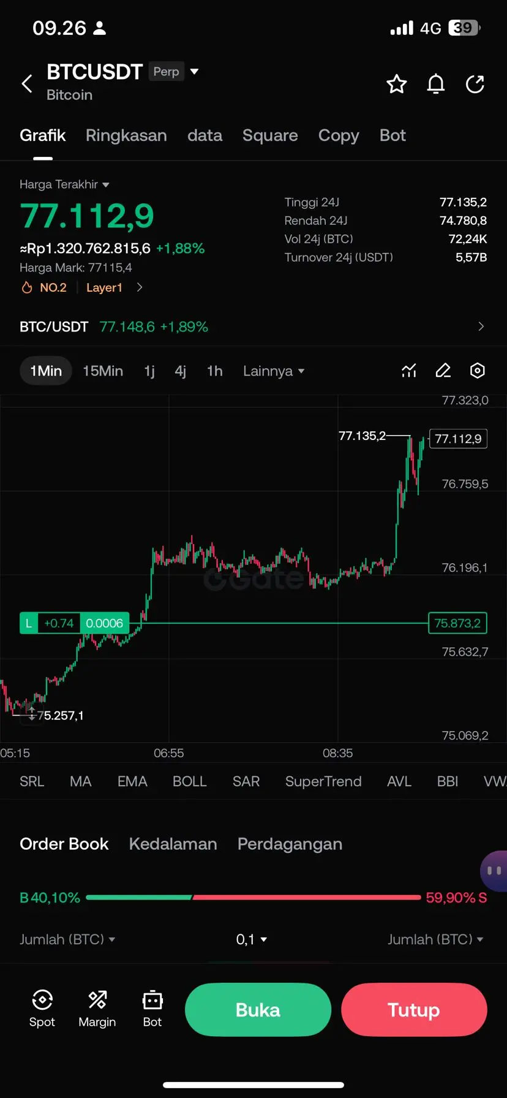Select Order Book tab

coord(64,844)
